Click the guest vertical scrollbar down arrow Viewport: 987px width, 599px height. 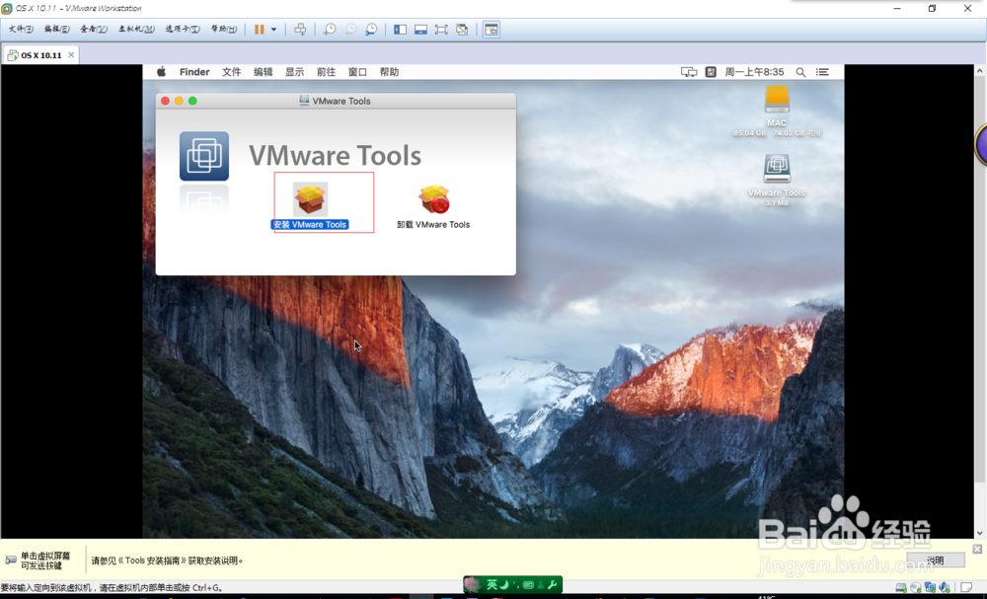[x=979, y=532]
